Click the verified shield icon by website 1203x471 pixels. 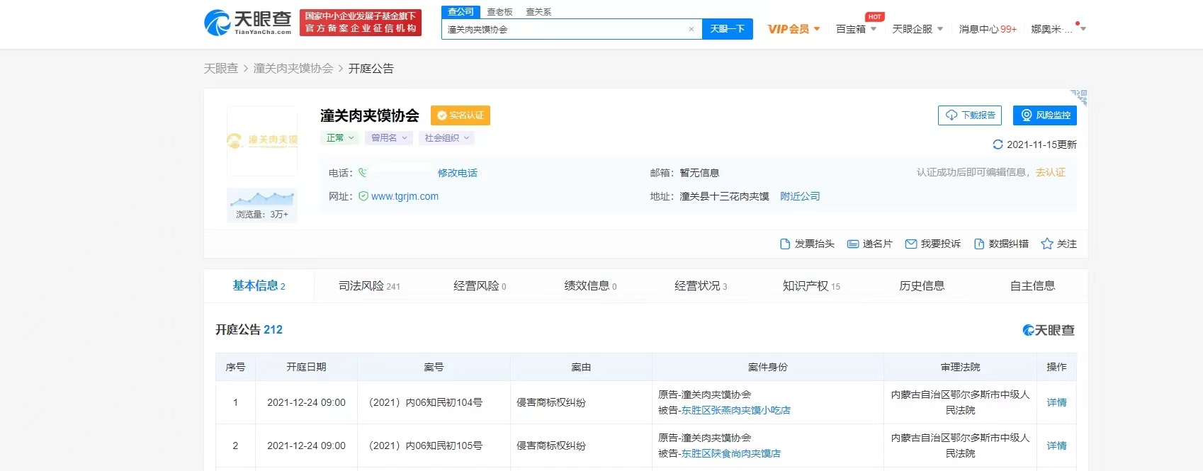(x=363, y=196)
